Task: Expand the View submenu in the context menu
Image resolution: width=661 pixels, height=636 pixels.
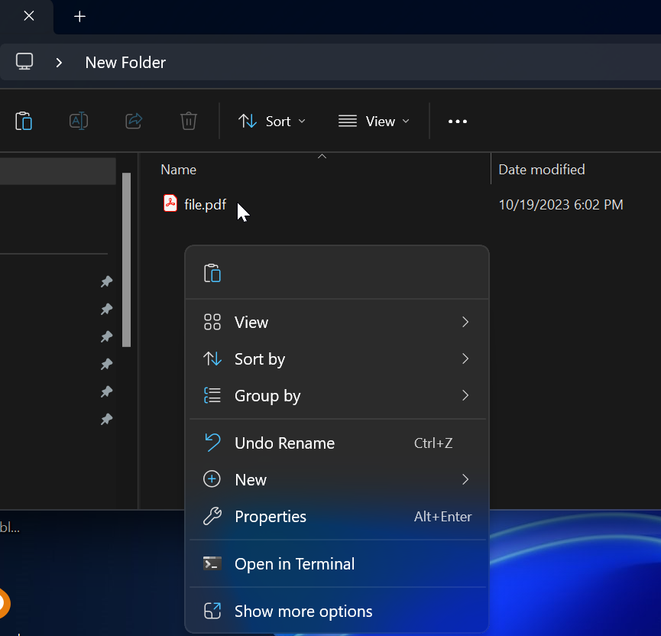Action: pyautogui.click(x=337, y=323)
